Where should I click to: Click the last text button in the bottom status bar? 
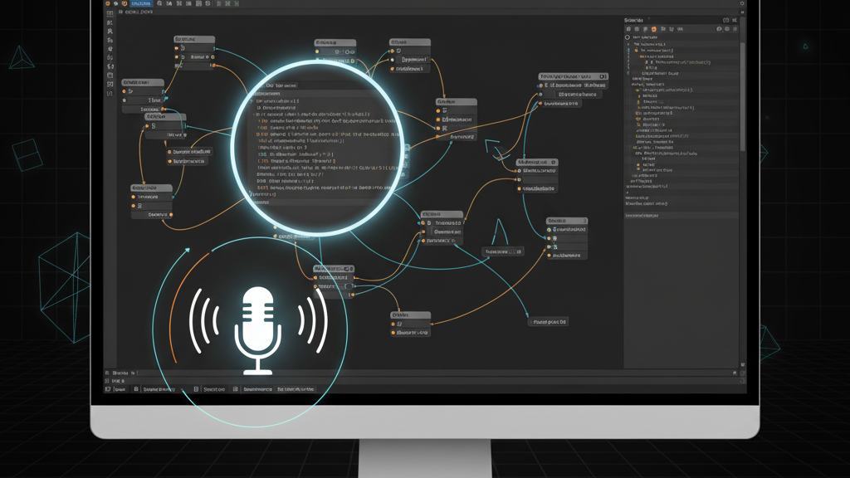point(296,389)
